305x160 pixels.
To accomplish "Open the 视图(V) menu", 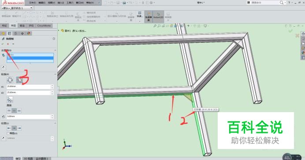I will coord(52,3).
